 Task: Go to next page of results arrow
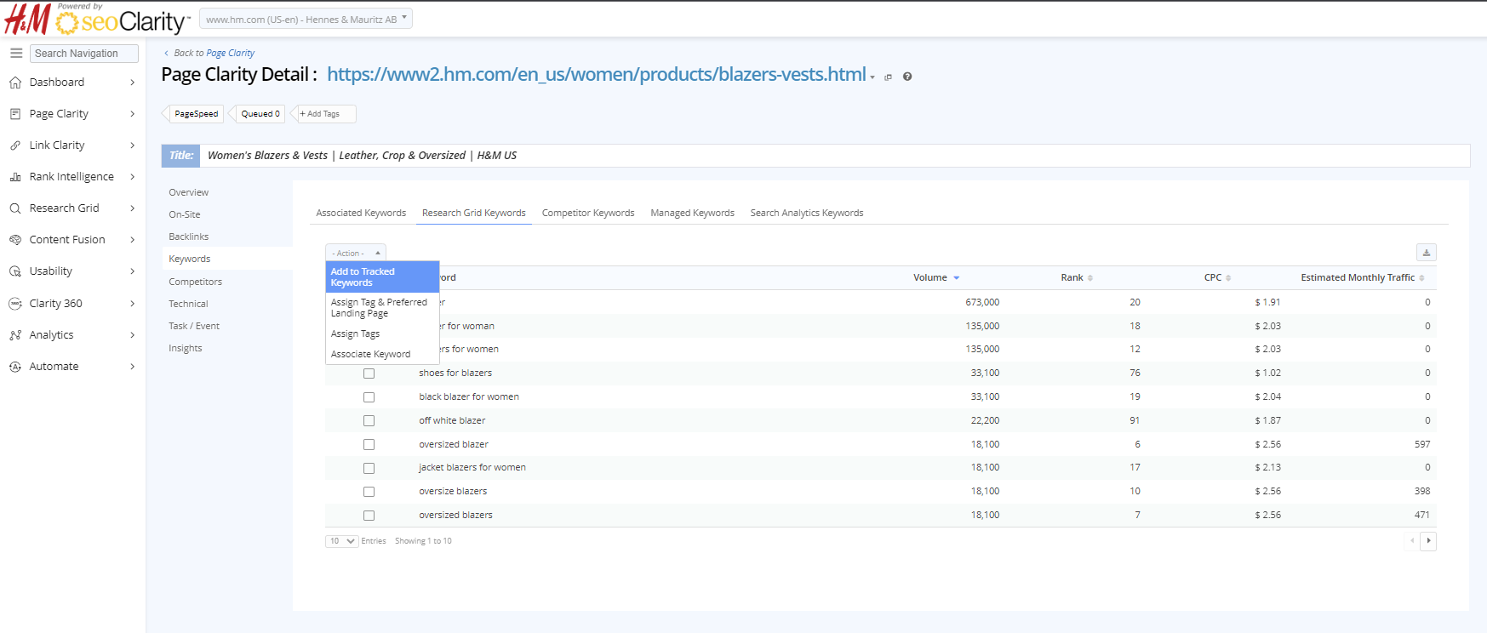1428,541
